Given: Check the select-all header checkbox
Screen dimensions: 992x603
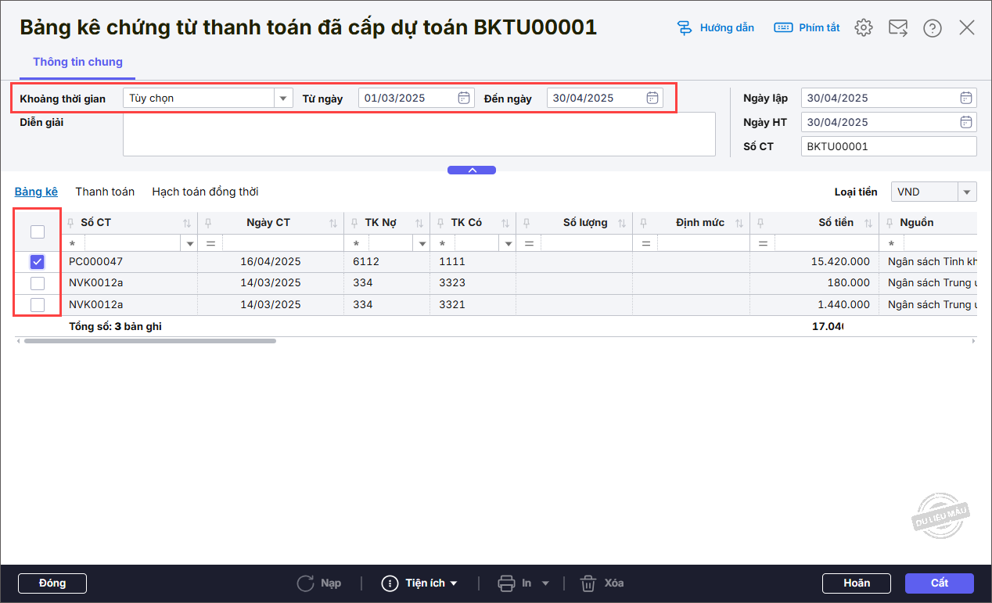Looking at the screenshot, I should [37, 232].
